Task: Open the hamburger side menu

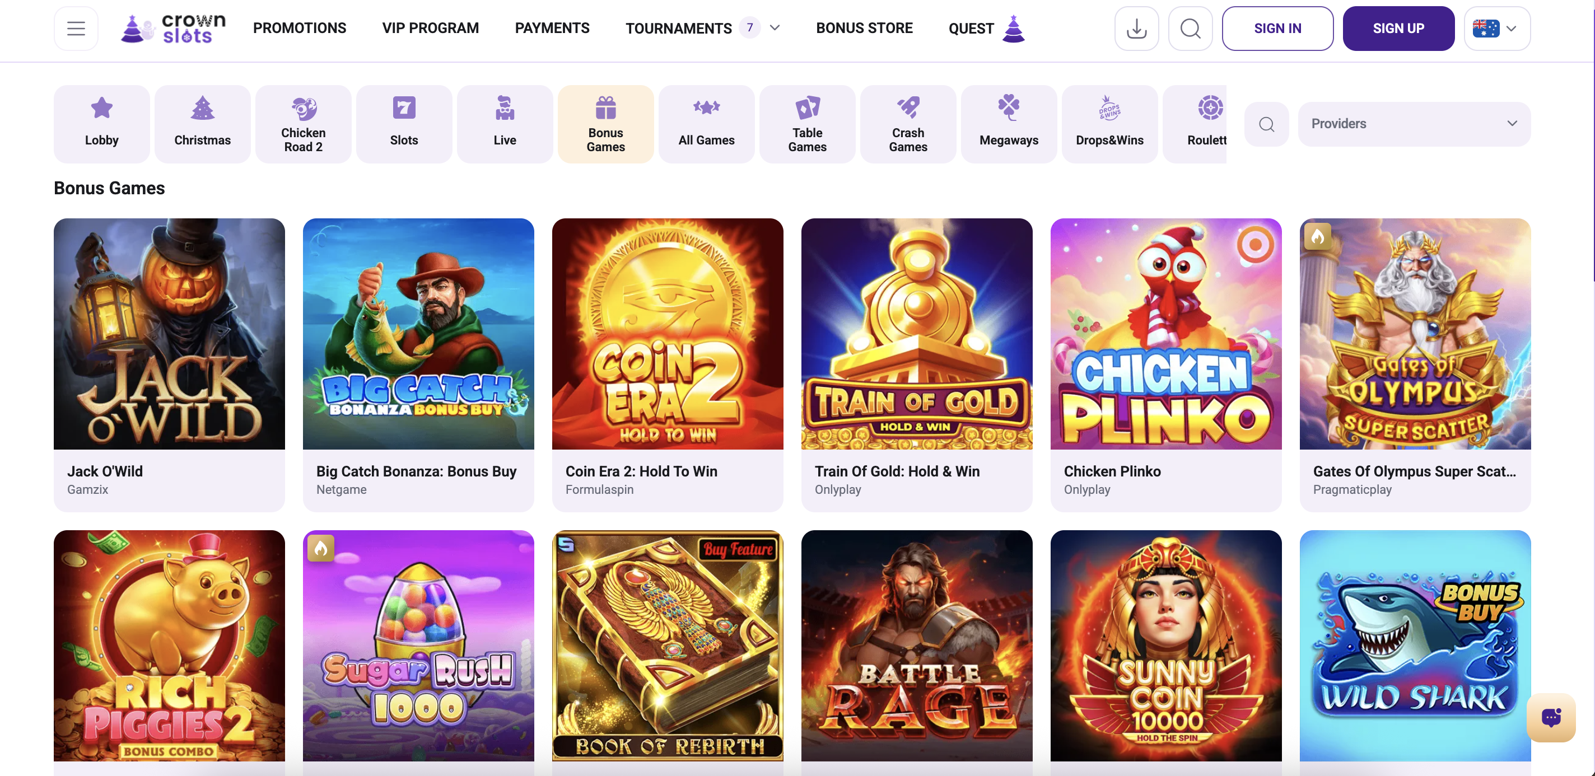Action: tap(76, 29)
